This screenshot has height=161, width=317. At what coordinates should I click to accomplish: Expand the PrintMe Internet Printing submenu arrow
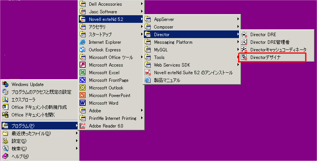click(142, 118)
